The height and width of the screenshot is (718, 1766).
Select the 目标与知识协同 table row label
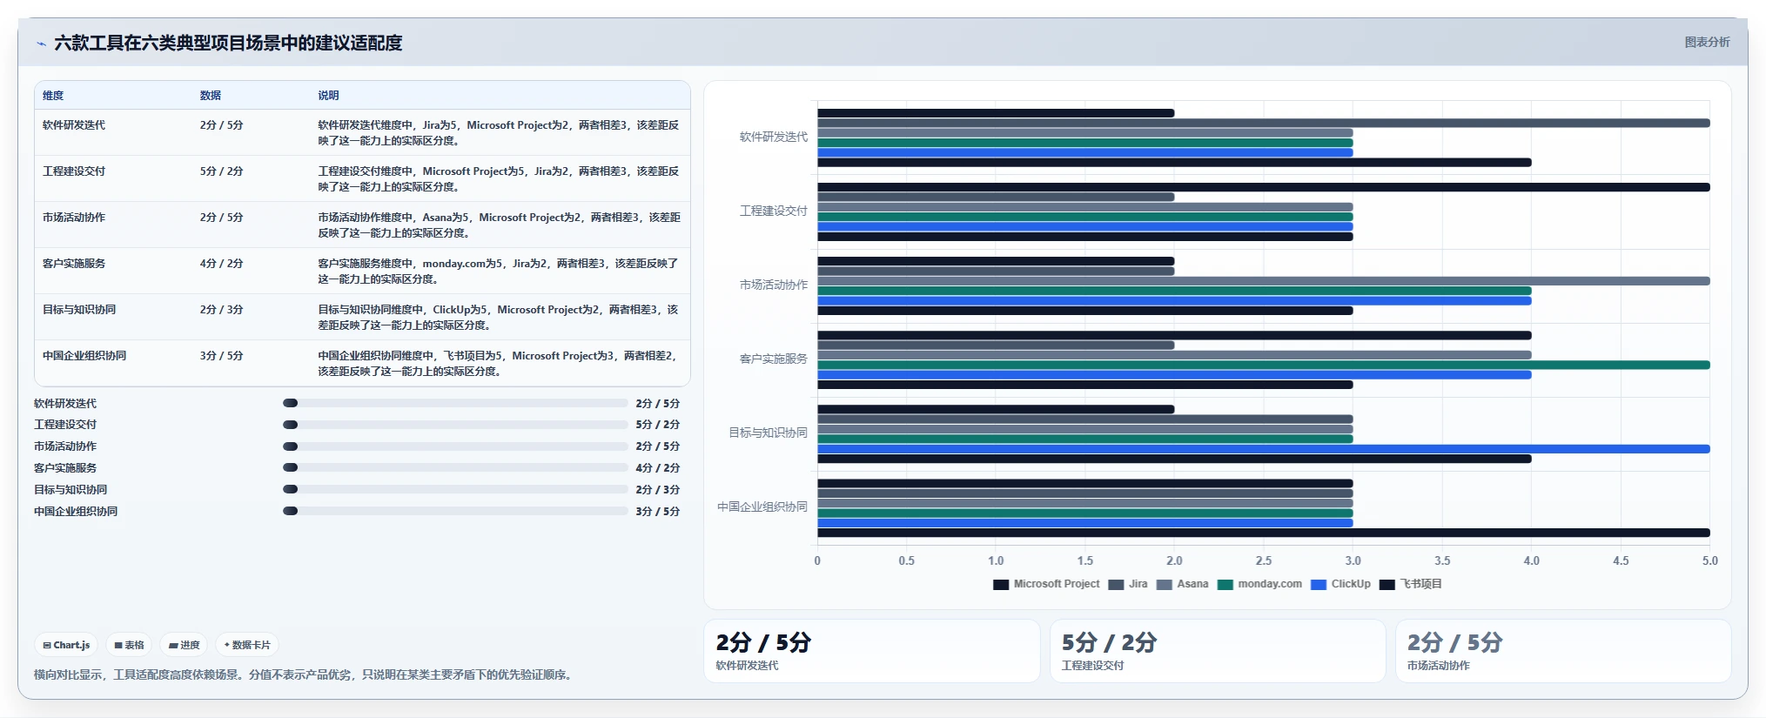[79, 310]
